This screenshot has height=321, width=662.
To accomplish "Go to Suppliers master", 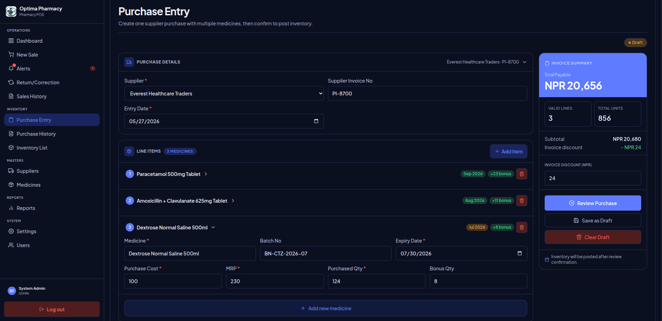I will click(52, 171).
